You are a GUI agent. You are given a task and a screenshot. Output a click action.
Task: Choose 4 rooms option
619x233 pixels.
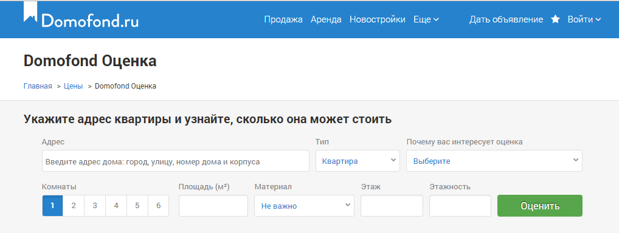pos(116,206)
